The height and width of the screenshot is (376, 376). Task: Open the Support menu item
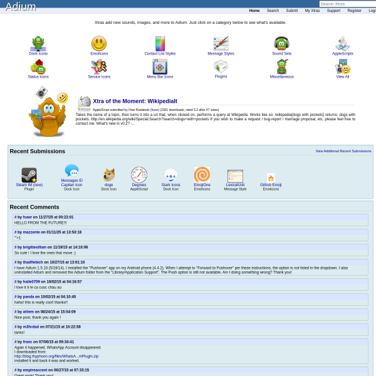click(333, 11)
